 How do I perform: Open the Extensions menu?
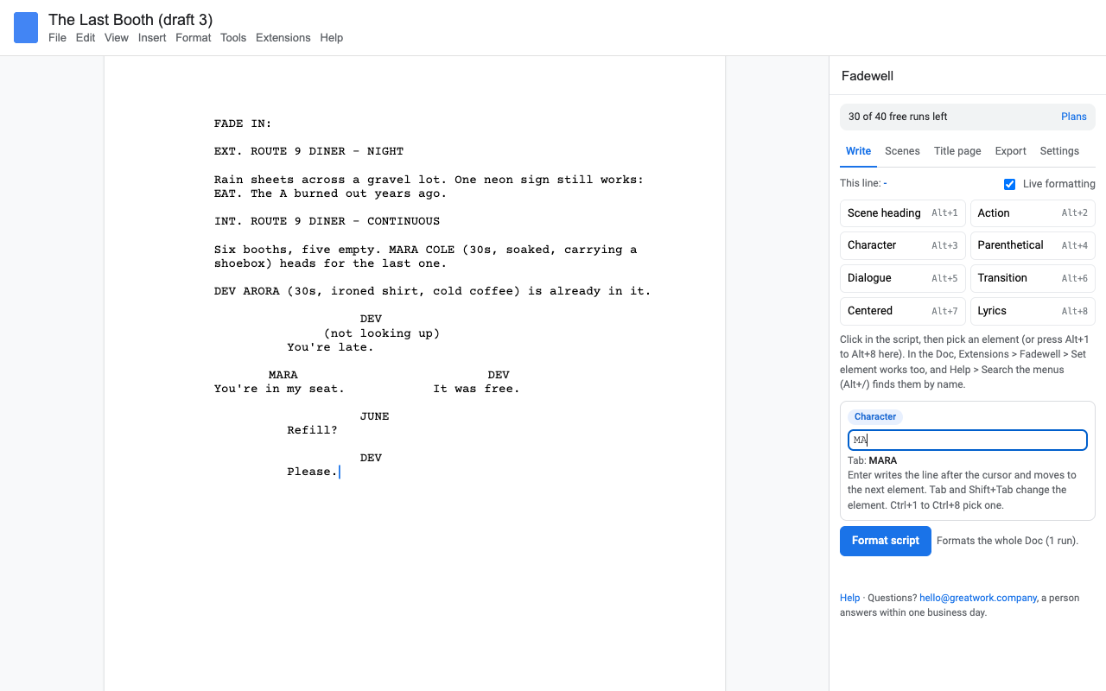[283, 38]
